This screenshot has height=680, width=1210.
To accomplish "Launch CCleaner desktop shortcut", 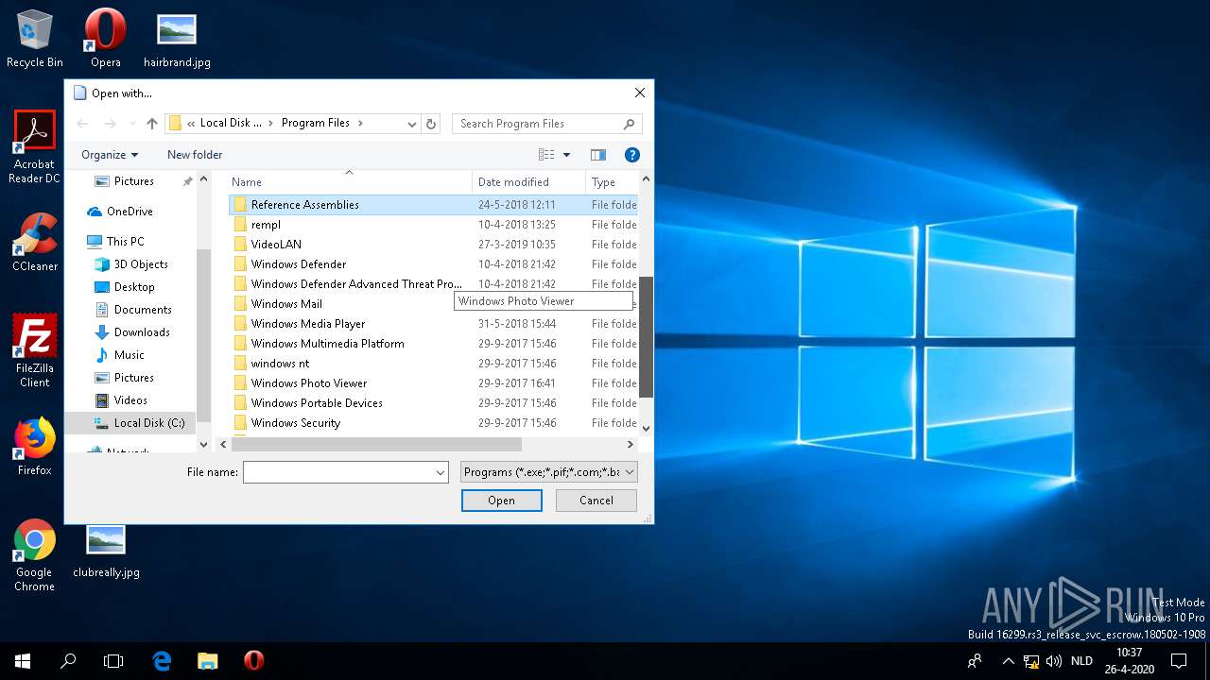I will click(x=35, y=243).
